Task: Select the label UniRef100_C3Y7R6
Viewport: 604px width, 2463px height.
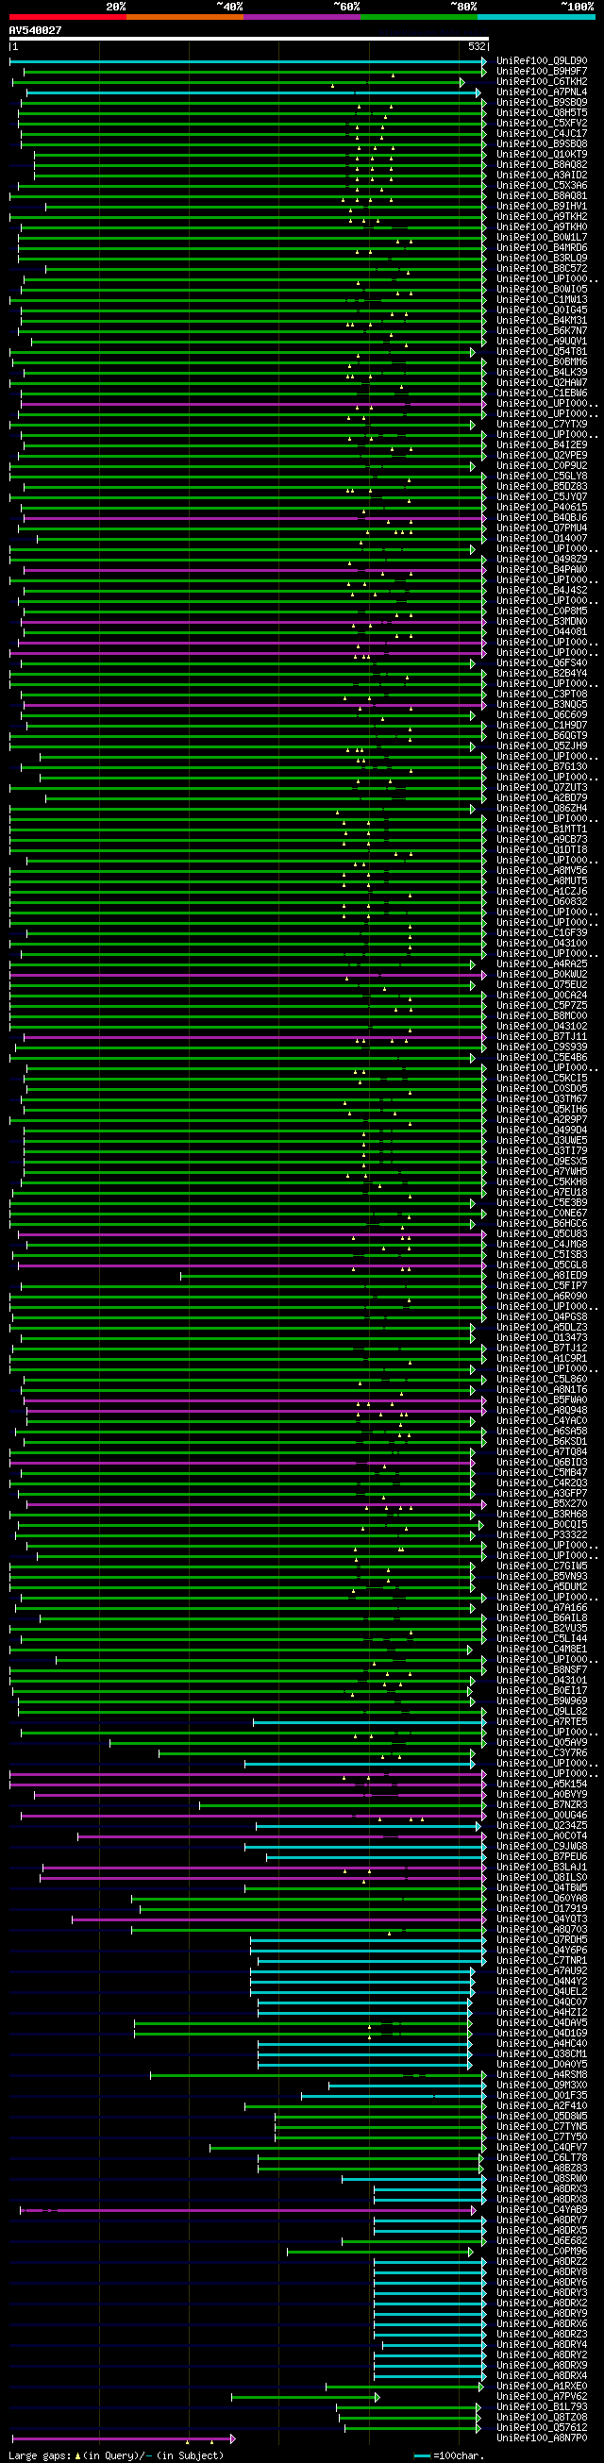Action: click(x=542, y=1753)
